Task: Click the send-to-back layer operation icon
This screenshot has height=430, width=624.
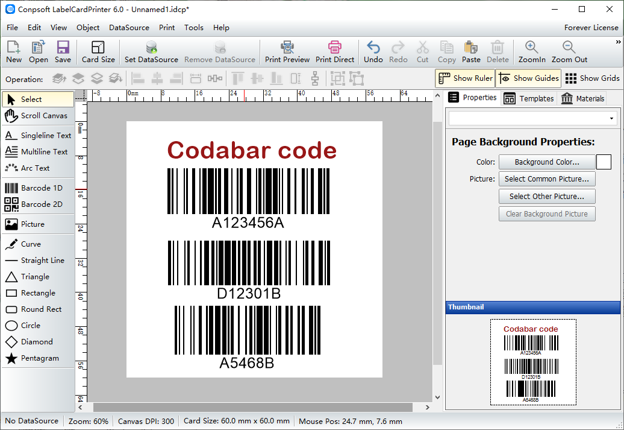Action: coord(116,78)
